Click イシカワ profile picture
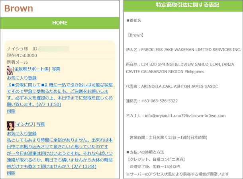The image size is (243, 179). (10, 126)
